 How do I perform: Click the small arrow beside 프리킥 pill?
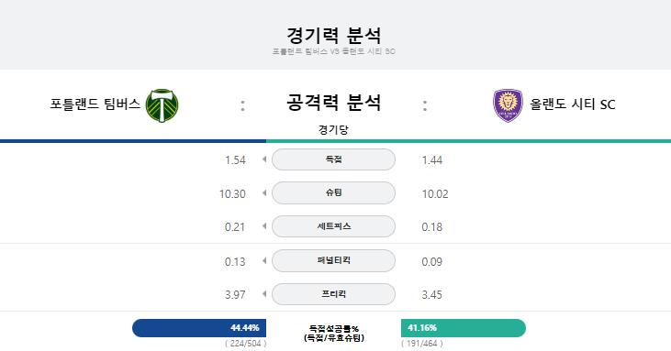click(264, 294)
